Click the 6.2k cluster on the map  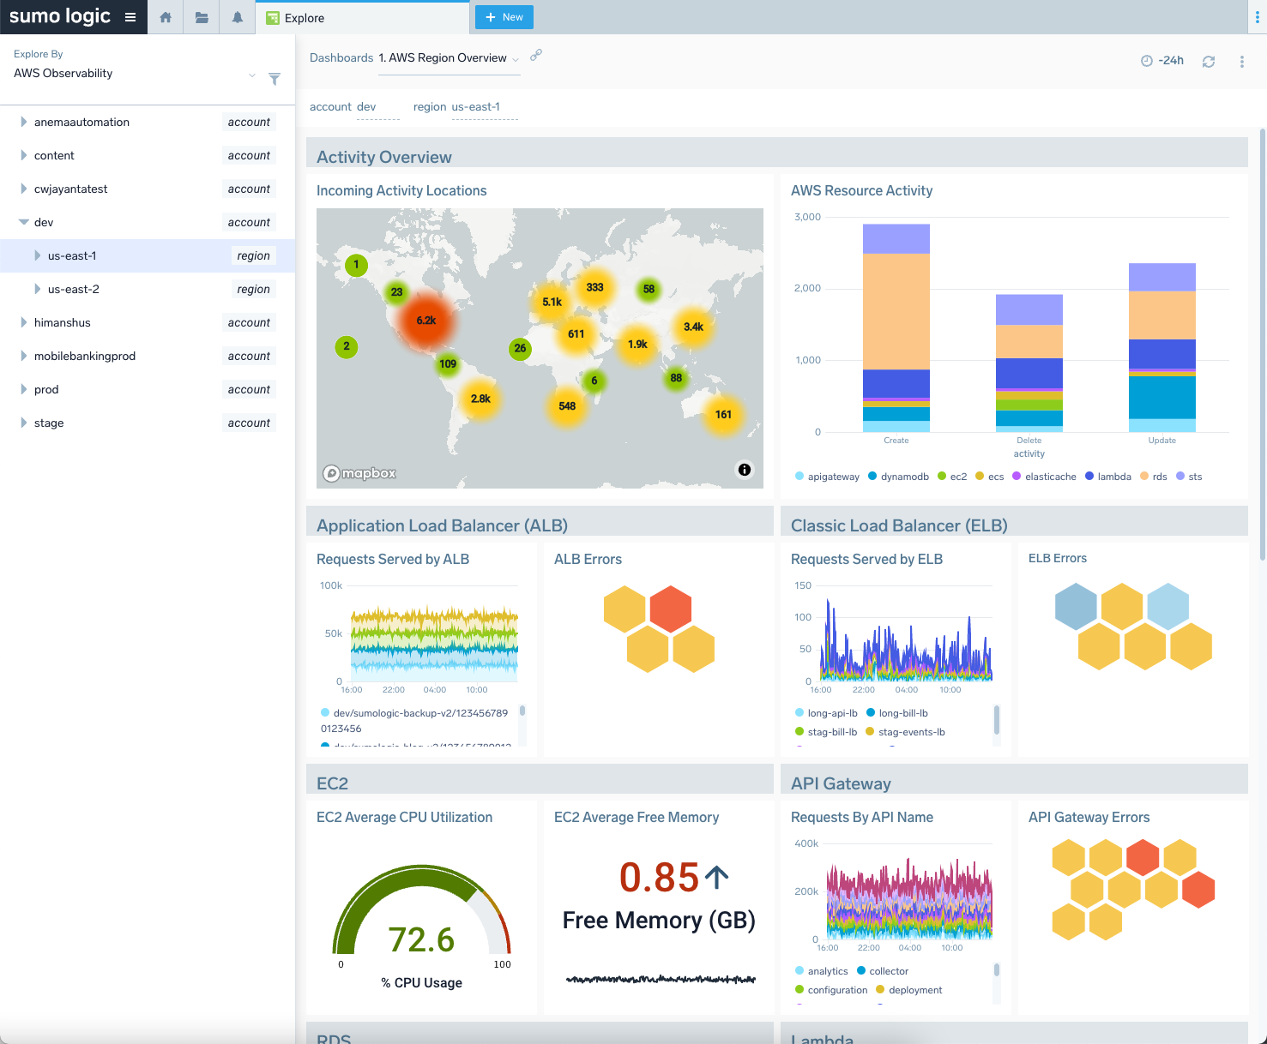point(426,321)
